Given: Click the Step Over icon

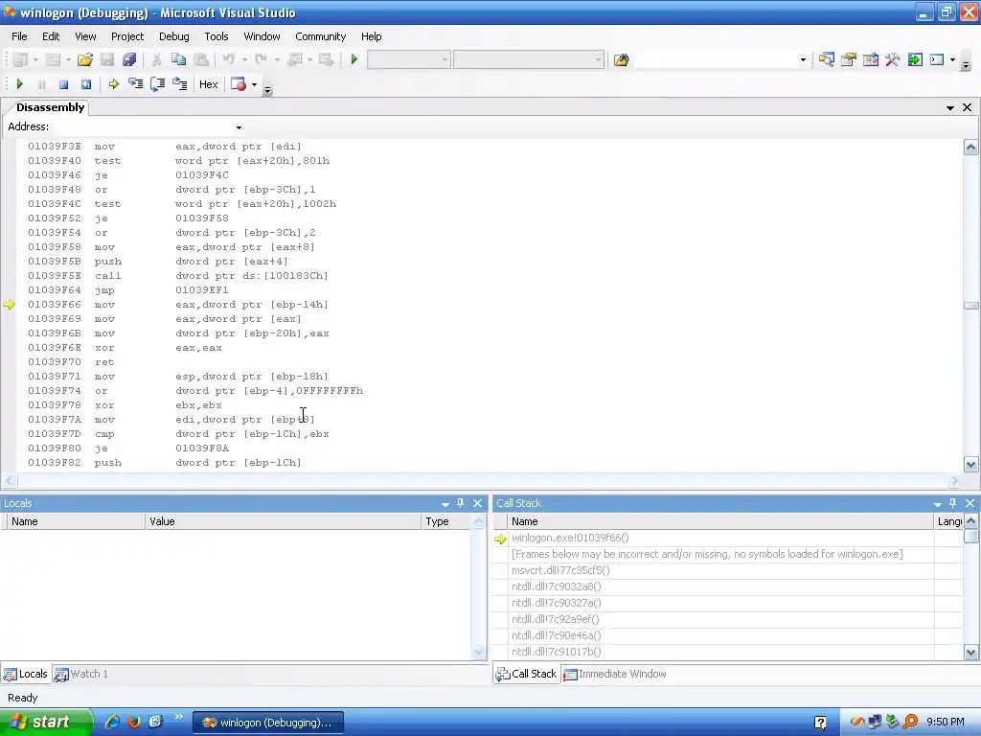Looking at the screenshot, I should (x=158, y=84).
